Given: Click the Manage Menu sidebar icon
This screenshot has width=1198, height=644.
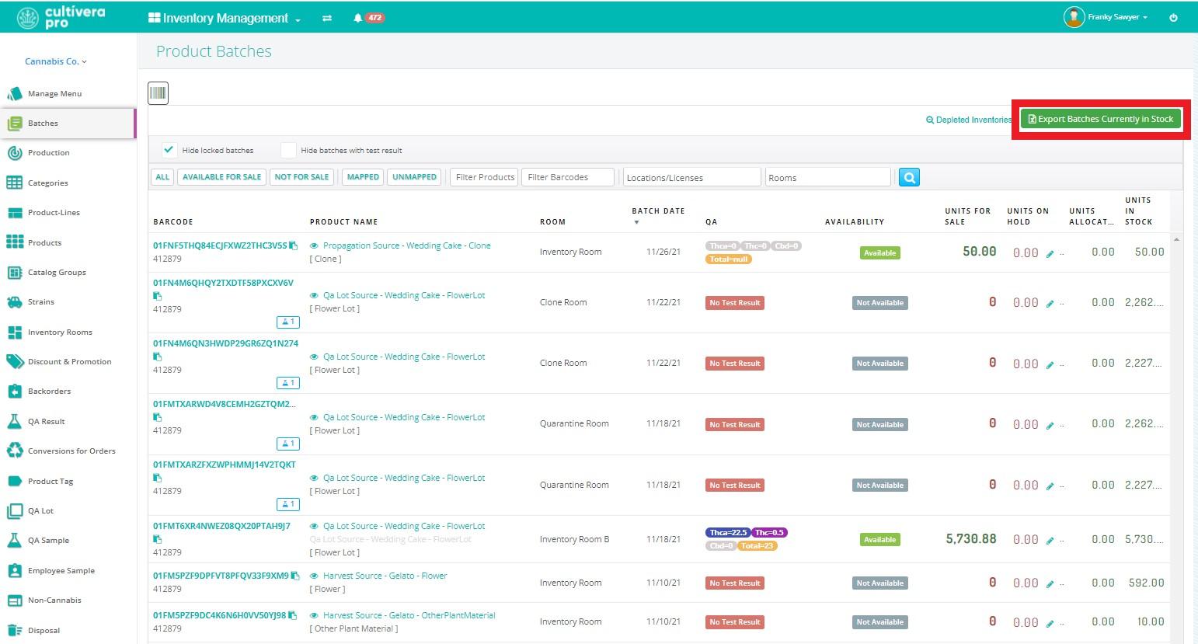Looking at the screenshot, I should (x=14, y=93).
